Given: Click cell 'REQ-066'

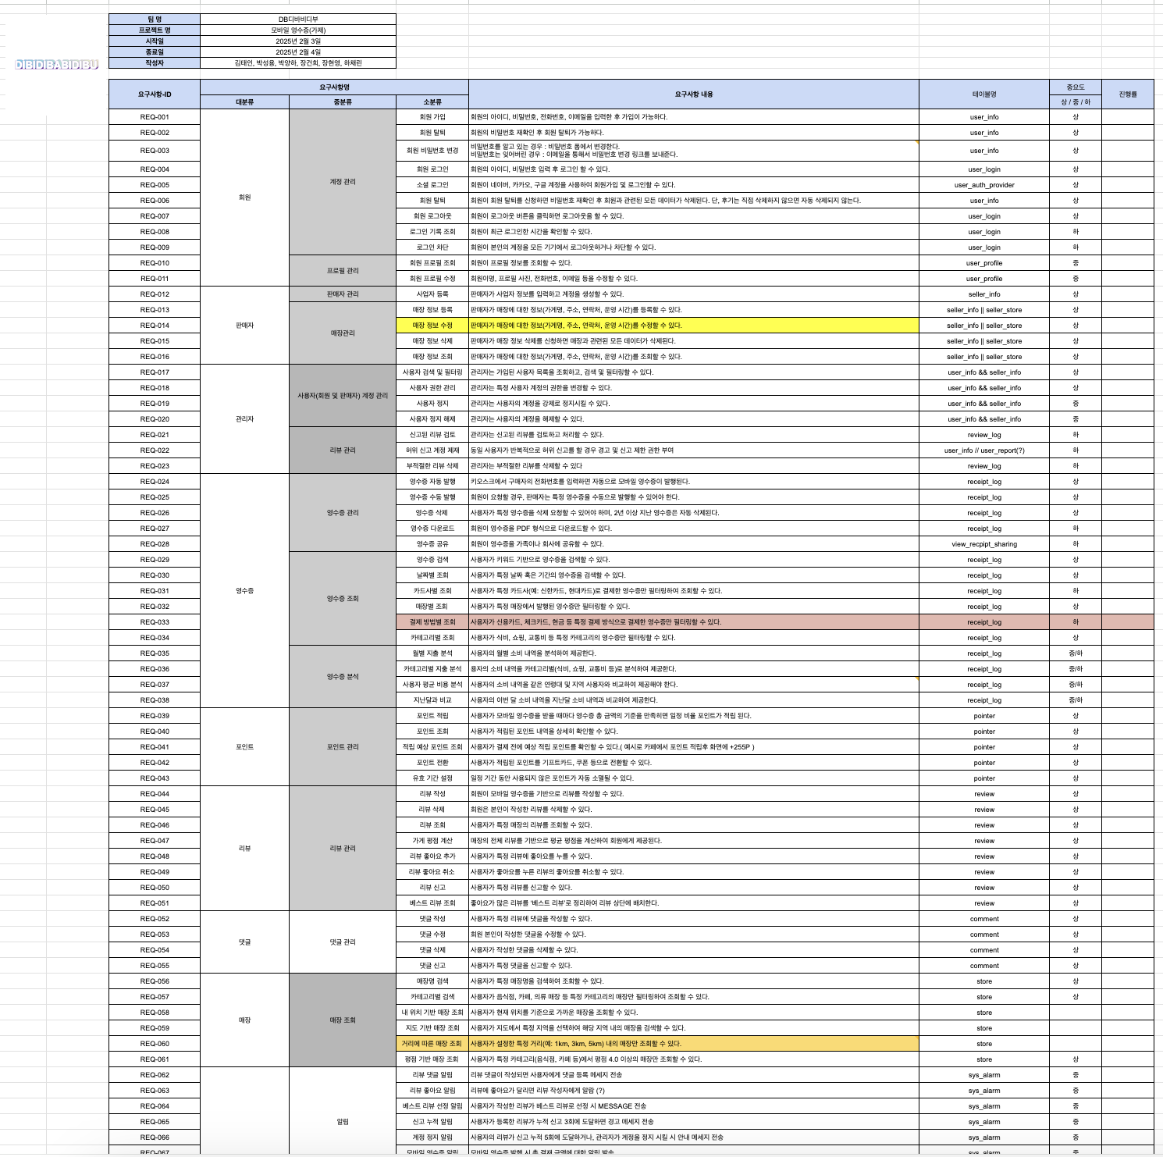Looking at the screenshot, I should coord(155,1137).
